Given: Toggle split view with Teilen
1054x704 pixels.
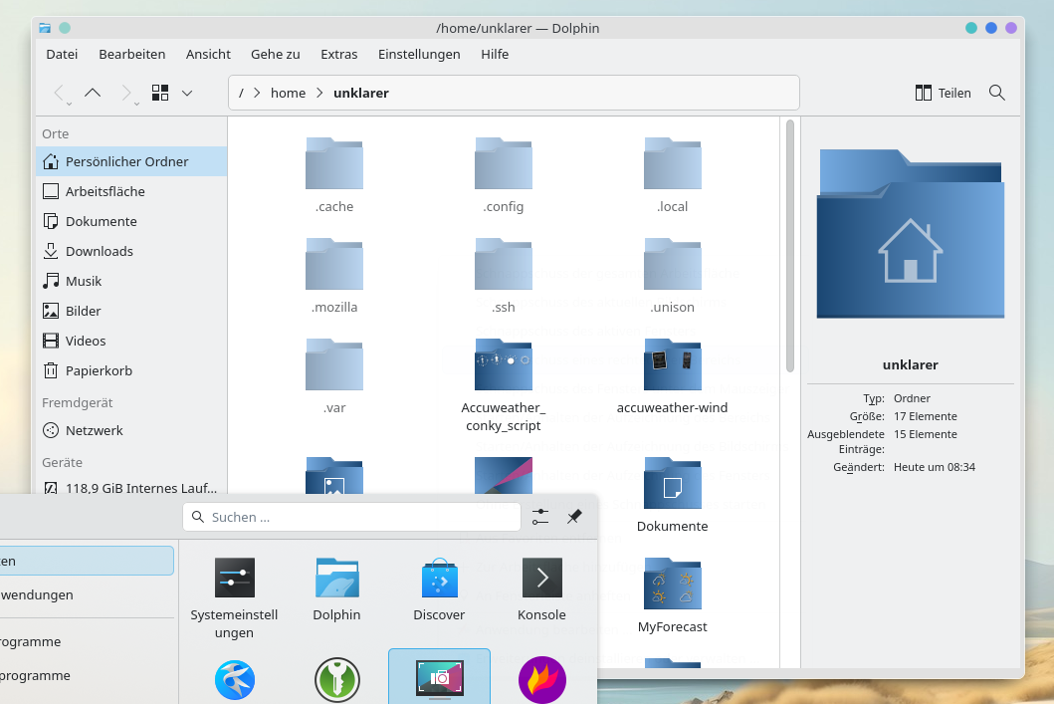Looking at the screenshot, I should [x=944, y=93].
